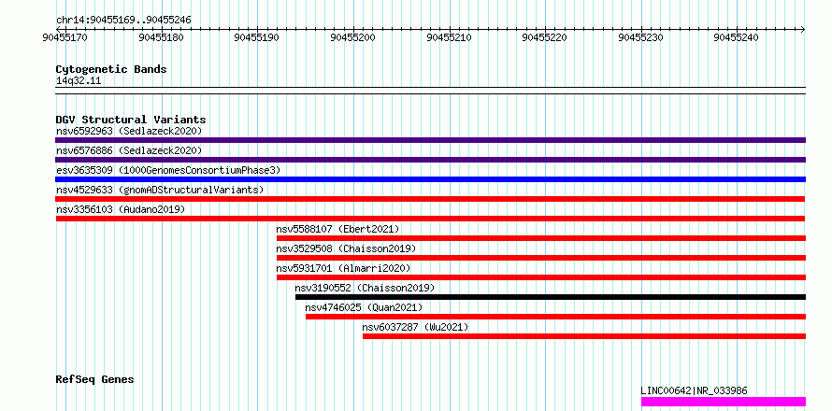832x411 pixels.
Task: Select the blue esv3635309 variant bar
Action: (430, 179)
